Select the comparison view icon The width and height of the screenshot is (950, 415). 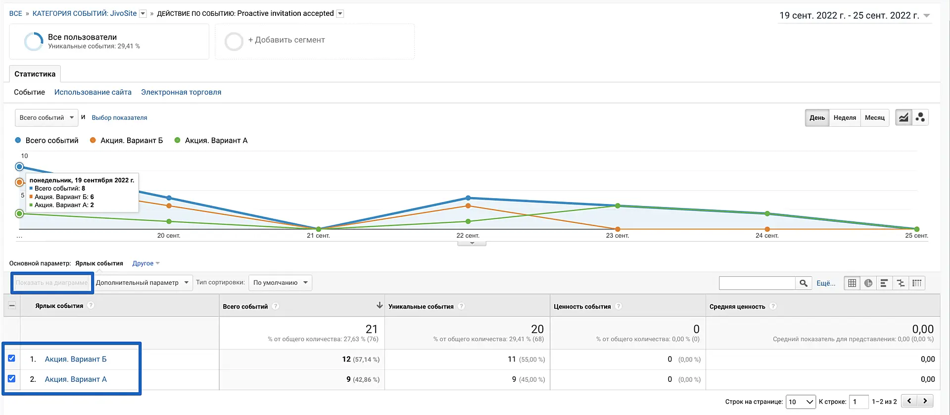901,283
